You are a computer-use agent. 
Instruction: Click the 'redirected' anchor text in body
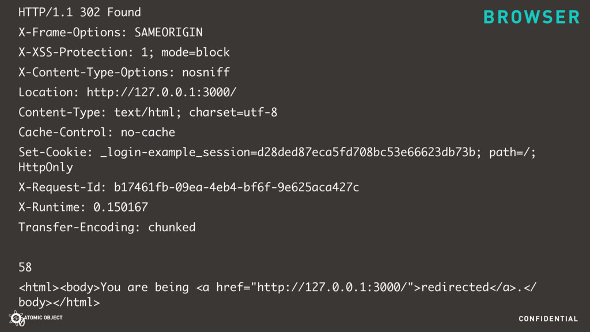click(x=455, y=287)
